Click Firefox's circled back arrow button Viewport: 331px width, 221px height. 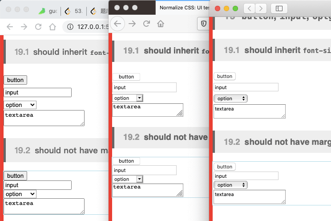[118, 24]
